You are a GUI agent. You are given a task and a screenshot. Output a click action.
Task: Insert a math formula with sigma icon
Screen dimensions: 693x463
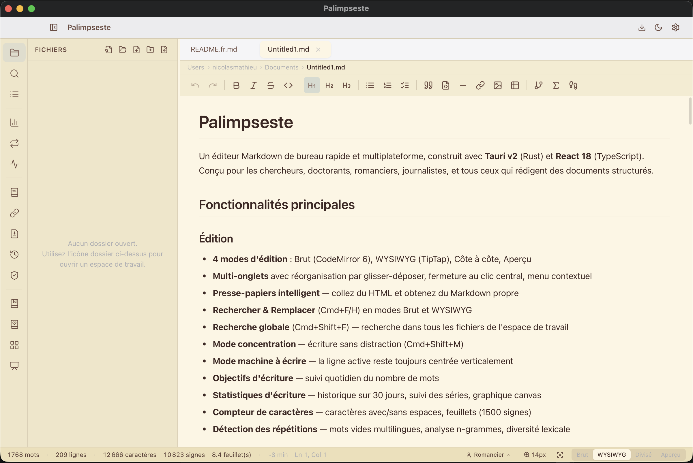pyautogui.click(x=556, y=85)
